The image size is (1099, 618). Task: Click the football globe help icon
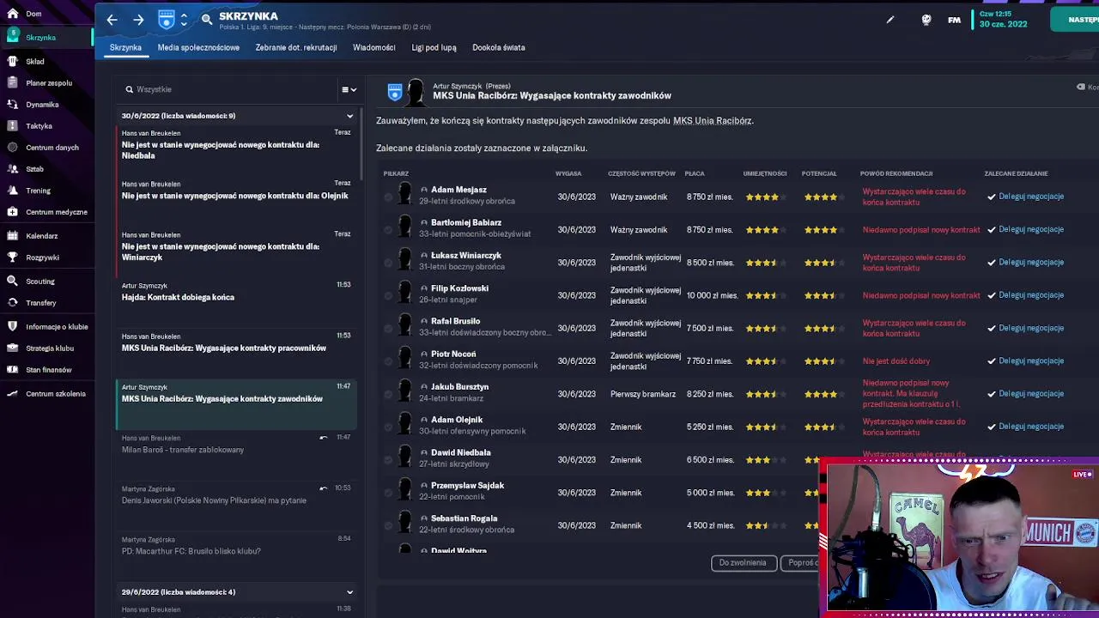926,20
